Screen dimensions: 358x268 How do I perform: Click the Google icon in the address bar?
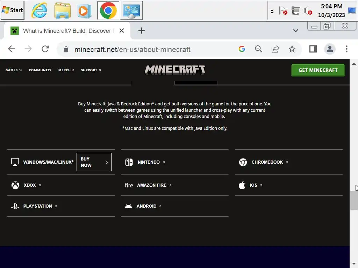click(x=242, y=49)
